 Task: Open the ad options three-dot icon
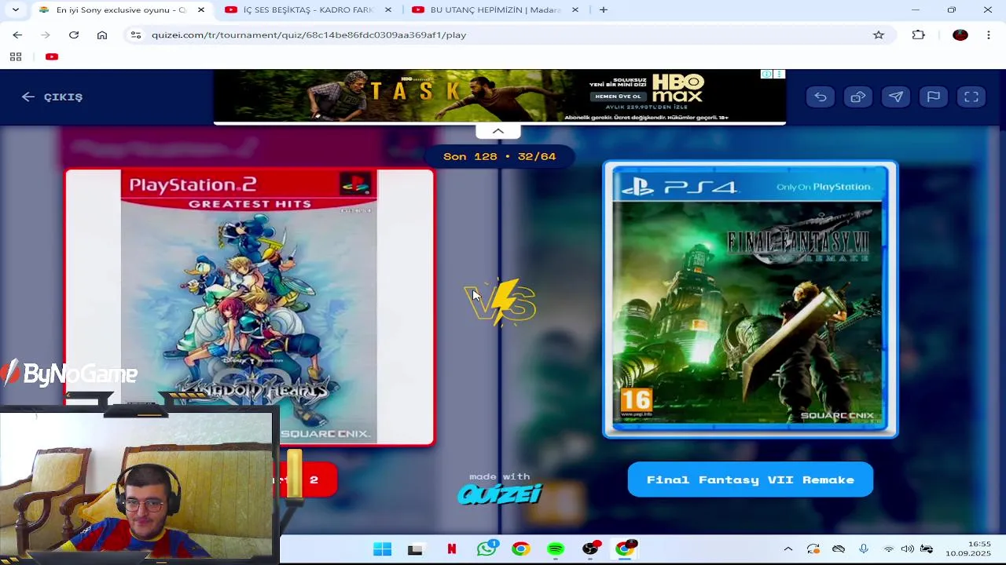pos(779,75)
